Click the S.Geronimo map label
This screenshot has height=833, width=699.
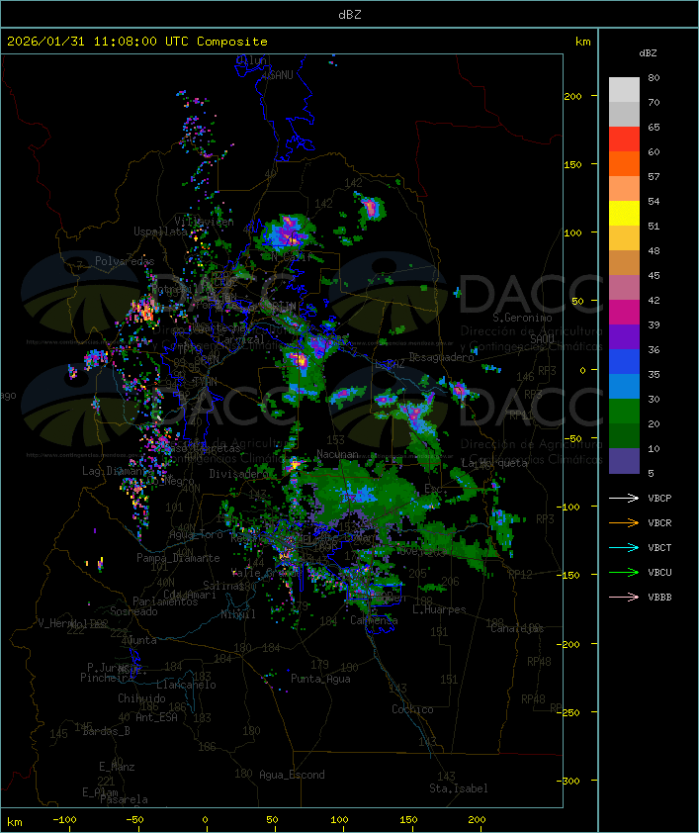click(x=520, y=319)
